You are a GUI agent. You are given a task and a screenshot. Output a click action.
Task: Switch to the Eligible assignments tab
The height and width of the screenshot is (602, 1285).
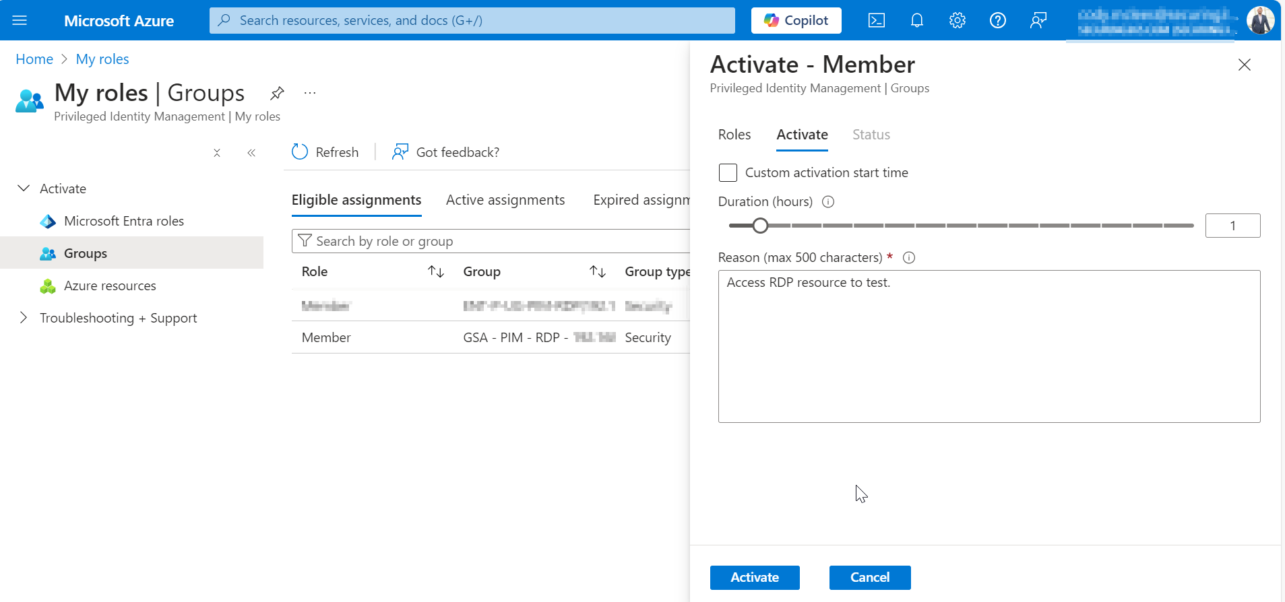pyautogui.click(x=356, y=200)
